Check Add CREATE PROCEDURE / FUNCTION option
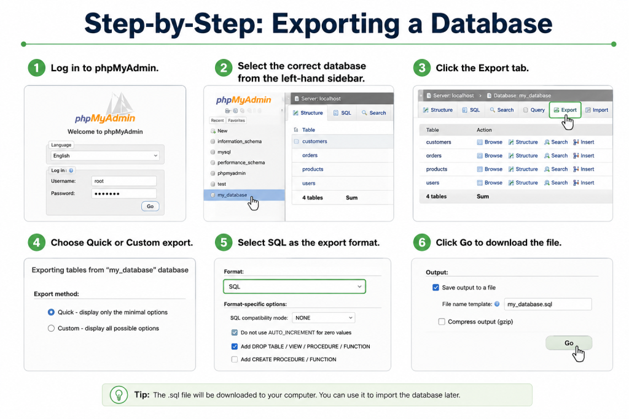The height and width of the screenshot is (419, 629). [x=234, y=359]
